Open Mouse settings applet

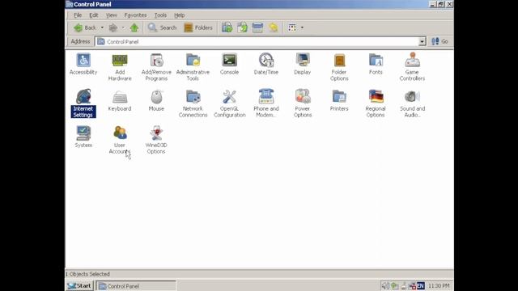(156, 100)
